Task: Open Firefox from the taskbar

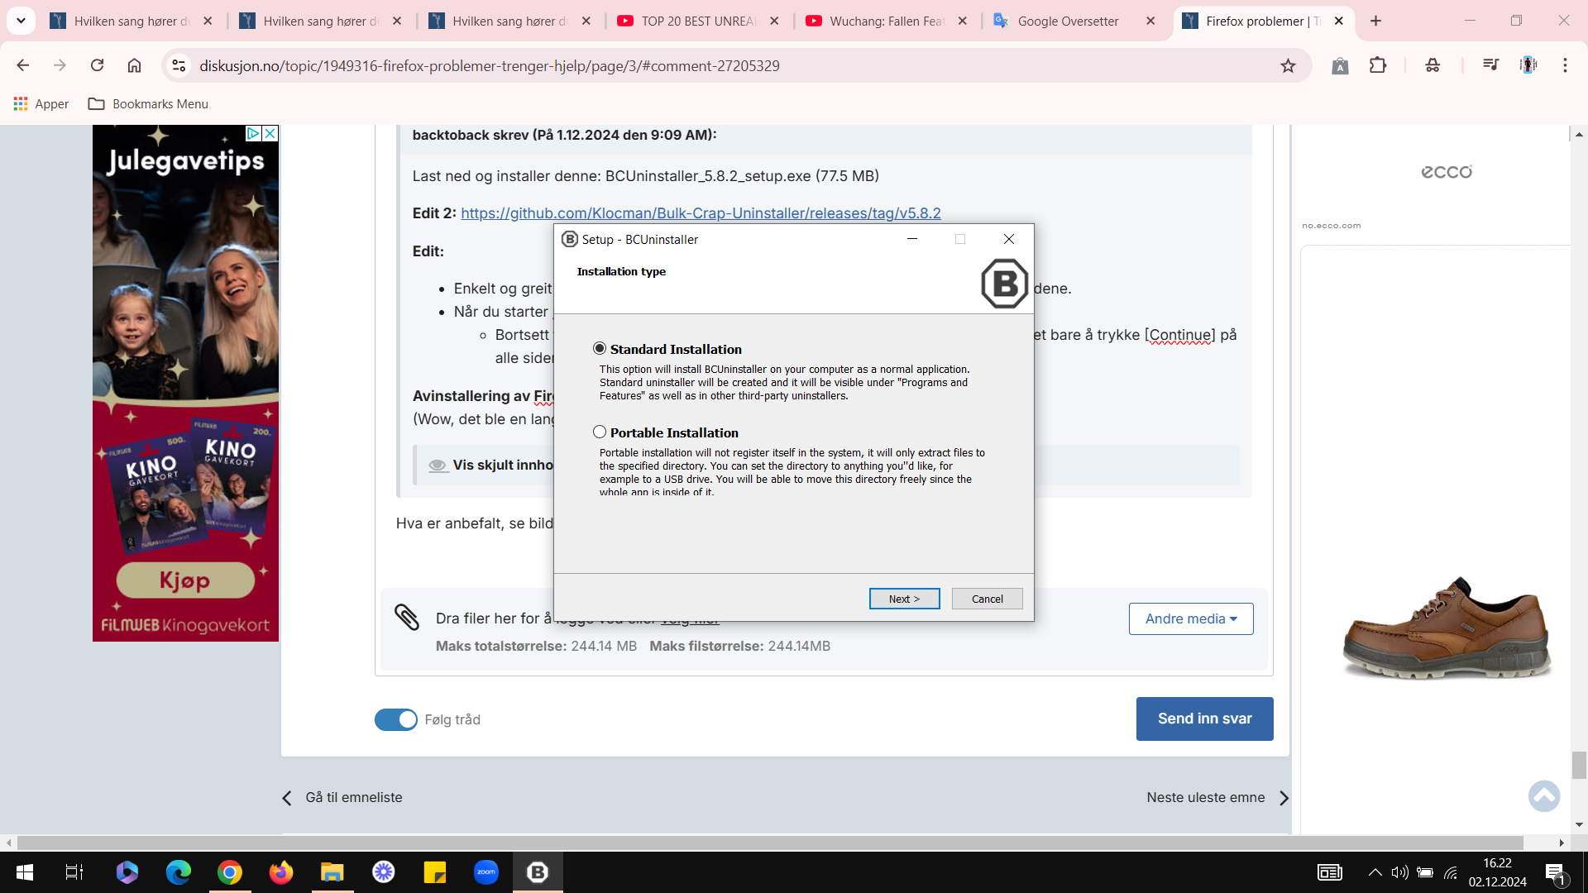Action: (x=281, y=872)
